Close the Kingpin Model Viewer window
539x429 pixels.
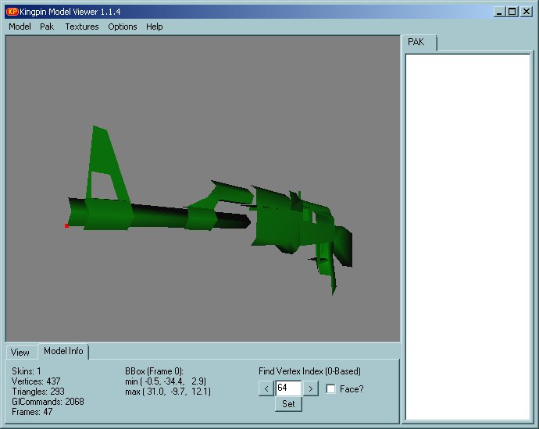[527, 12]
